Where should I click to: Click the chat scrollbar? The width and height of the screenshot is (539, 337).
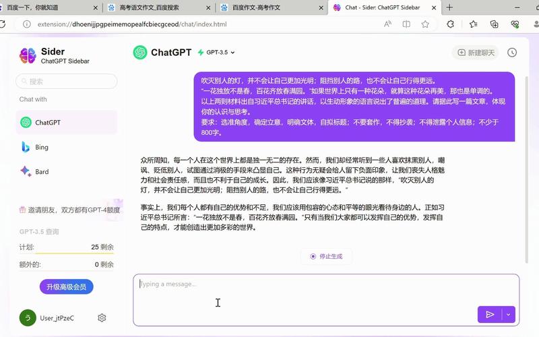click(x=526, y=170)
